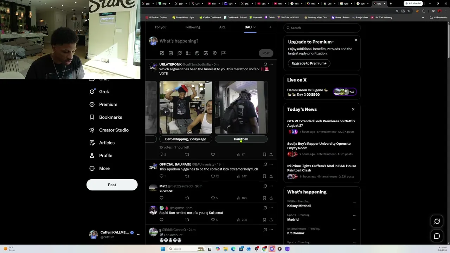
Task: Click the white Post button in sidebar
Action: point(112,185)
